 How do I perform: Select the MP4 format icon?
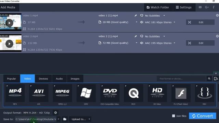(x=15, y=93)
